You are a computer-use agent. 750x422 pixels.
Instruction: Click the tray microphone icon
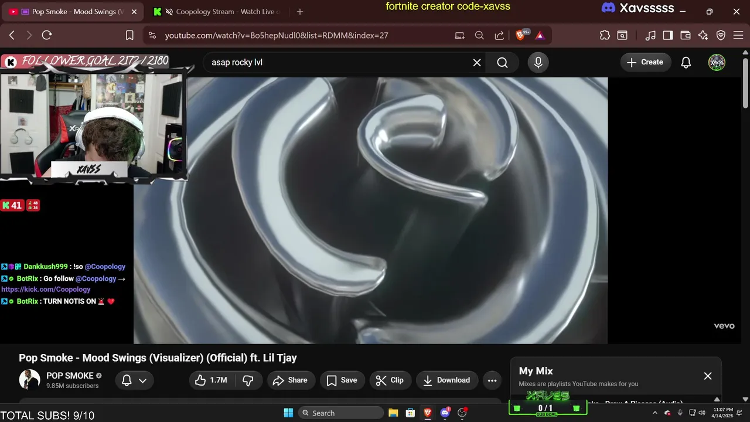[x=680, y=413]
